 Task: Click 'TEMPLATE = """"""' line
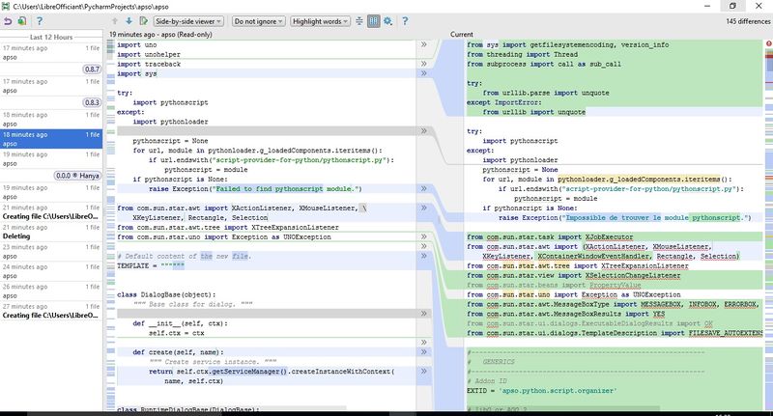[x=151, y=265]
